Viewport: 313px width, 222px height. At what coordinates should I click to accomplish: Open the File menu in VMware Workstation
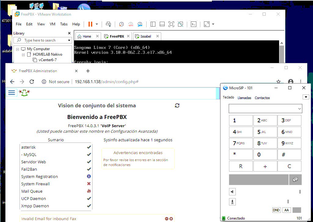[x=19, y=24]
